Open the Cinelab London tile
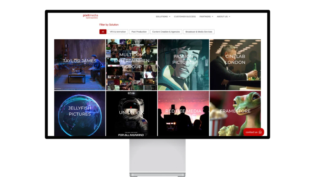Screen dimensions: 315x177 click(235, 65)
